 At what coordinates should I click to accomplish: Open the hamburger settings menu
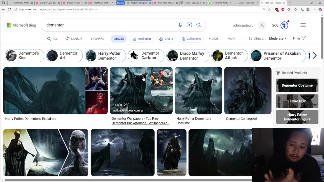point(303,25)
